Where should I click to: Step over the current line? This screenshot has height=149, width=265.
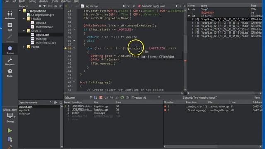(106, 98)
